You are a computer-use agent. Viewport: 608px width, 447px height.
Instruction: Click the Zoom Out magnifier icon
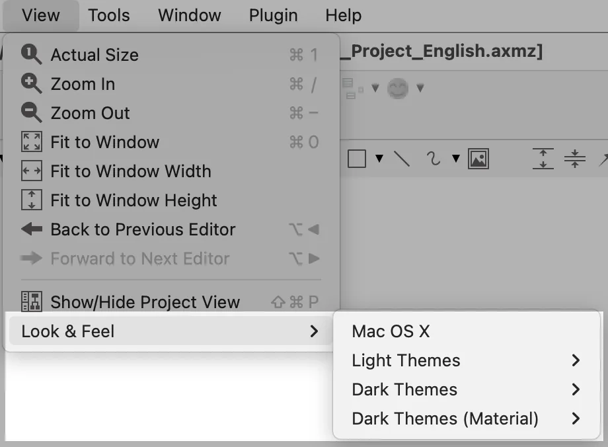click(x=31, y=113)
